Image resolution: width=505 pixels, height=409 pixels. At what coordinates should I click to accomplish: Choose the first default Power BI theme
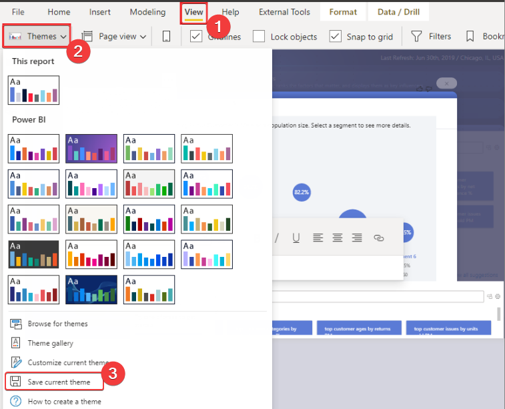pos(33,149)
